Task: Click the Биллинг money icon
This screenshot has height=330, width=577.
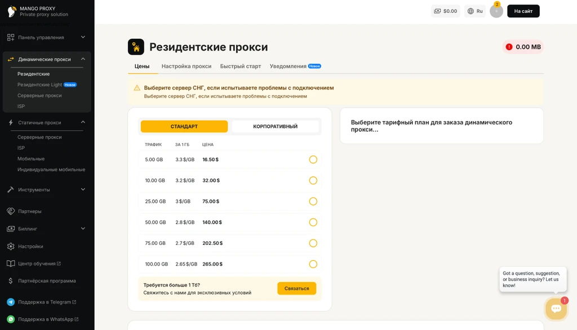Action: click(x=11, y=229)
